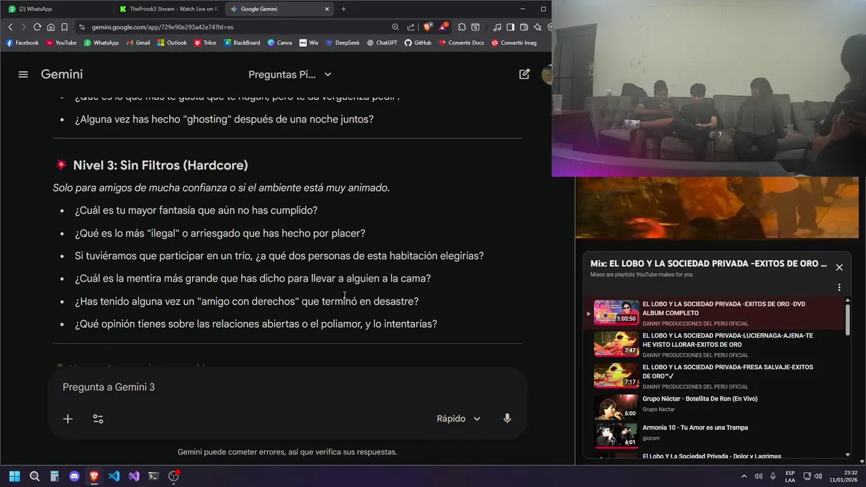This screenshot has height=487, width=866.
Task: Open the YouTube bookmark
Action: [x=61, y=43]
